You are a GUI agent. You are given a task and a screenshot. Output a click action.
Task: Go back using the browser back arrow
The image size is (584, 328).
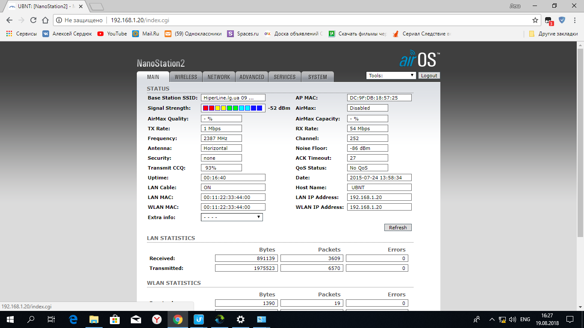pos(9,20)
